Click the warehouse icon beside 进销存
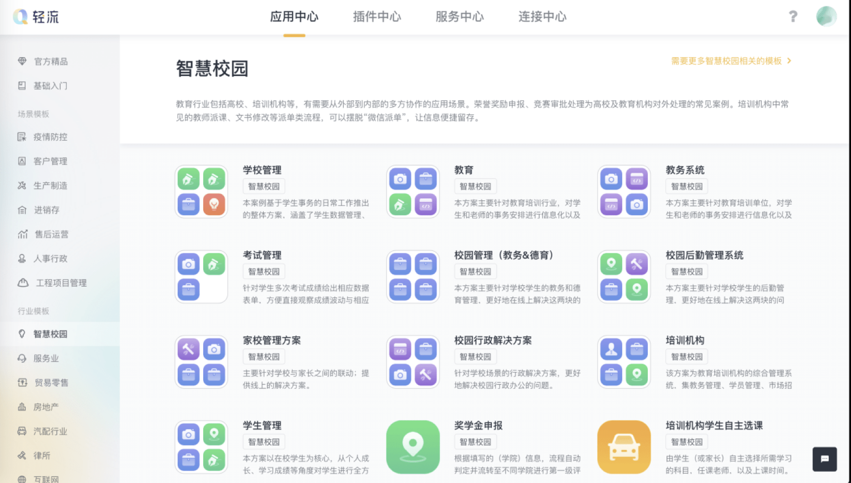 pyautogui.click(x=22, y=210)
